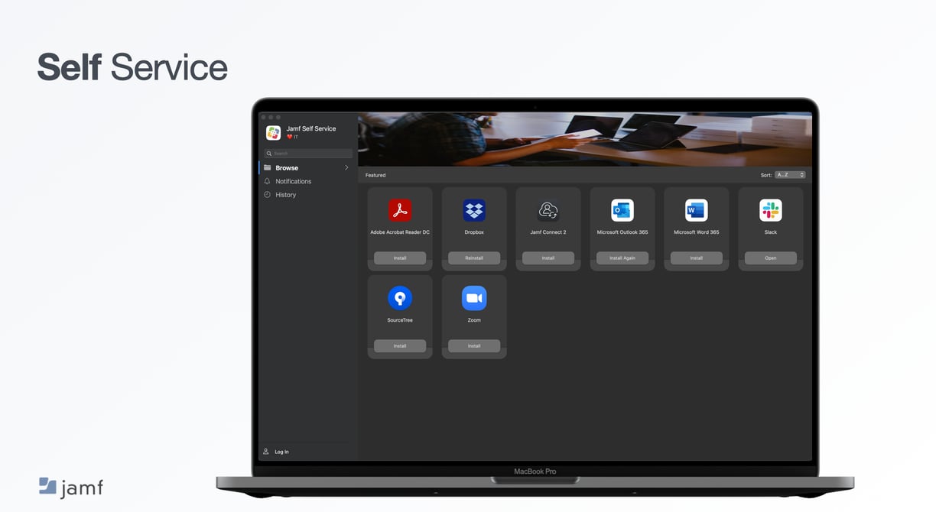Install Microsoft Word 365

[697, 258]
